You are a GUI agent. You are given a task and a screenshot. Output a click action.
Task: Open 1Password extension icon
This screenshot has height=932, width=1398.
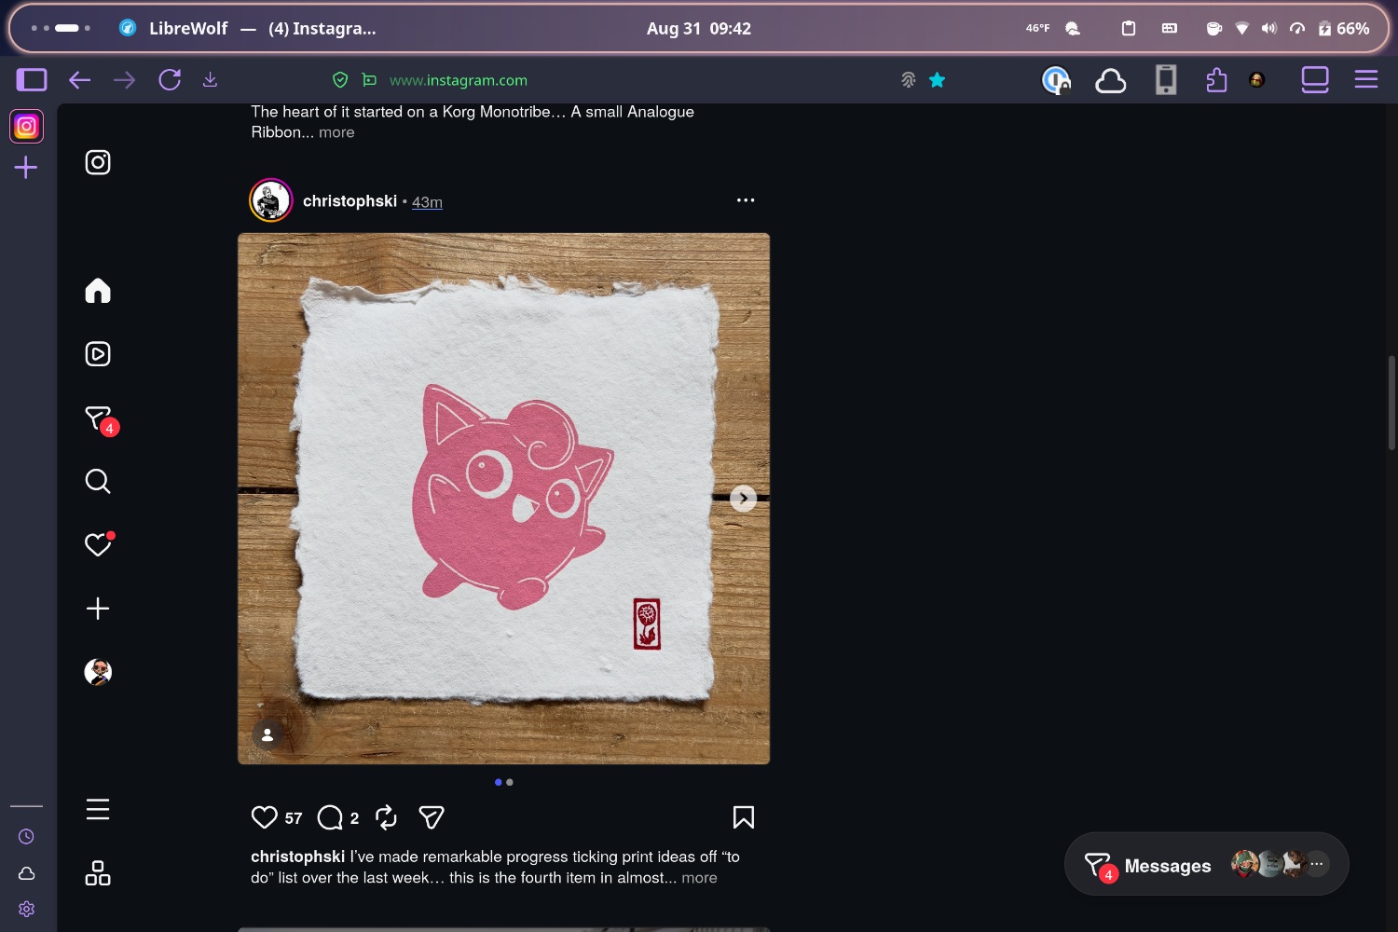point(1056,81)
